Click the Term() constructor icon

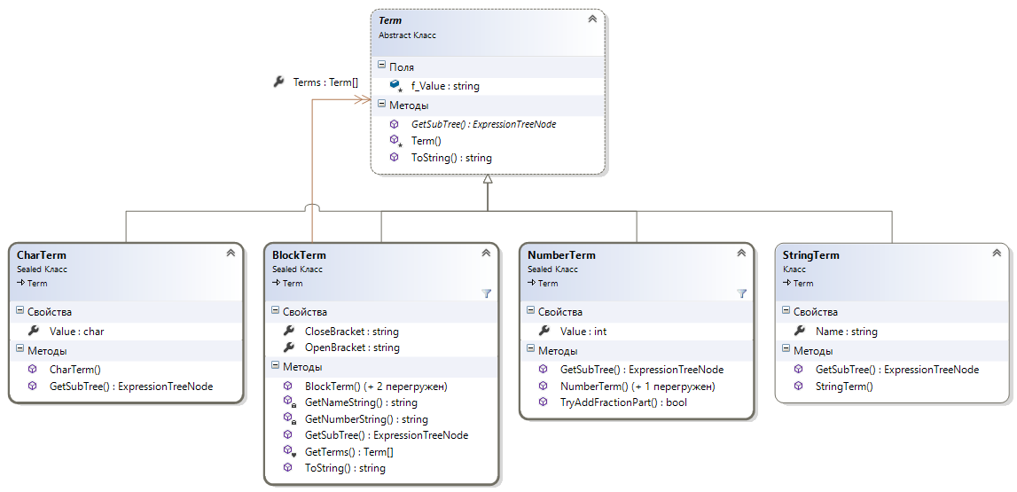point(395,141)
